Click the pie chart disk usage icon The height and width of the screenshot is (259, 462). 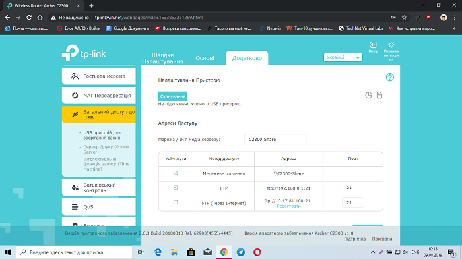[368, 95]
